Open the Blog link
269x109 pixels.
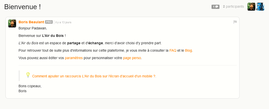click(189, 51)
